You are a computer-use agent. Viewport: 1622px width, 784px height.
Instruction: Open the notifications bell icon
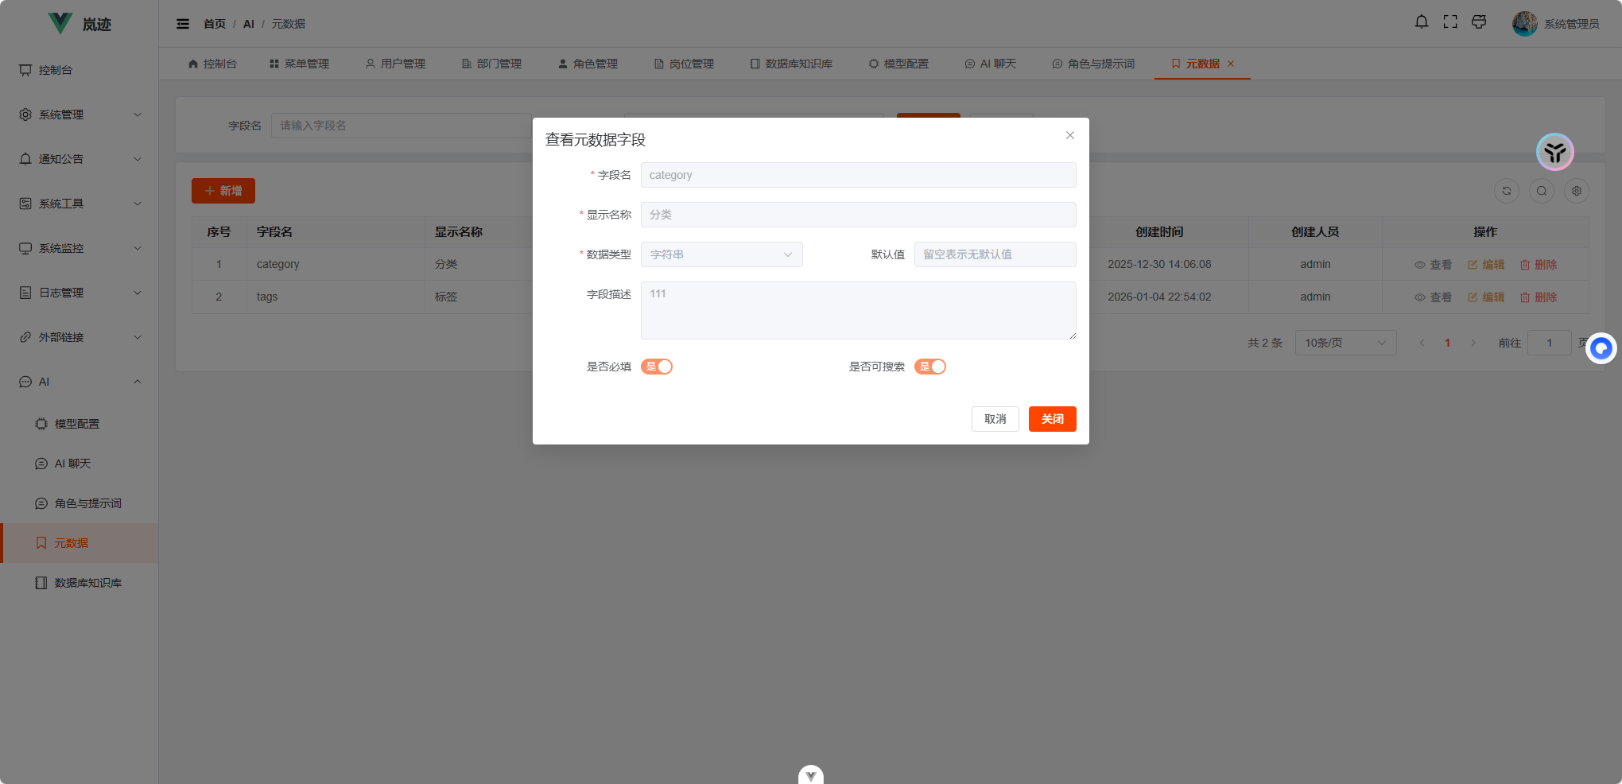pos(1421,21)
